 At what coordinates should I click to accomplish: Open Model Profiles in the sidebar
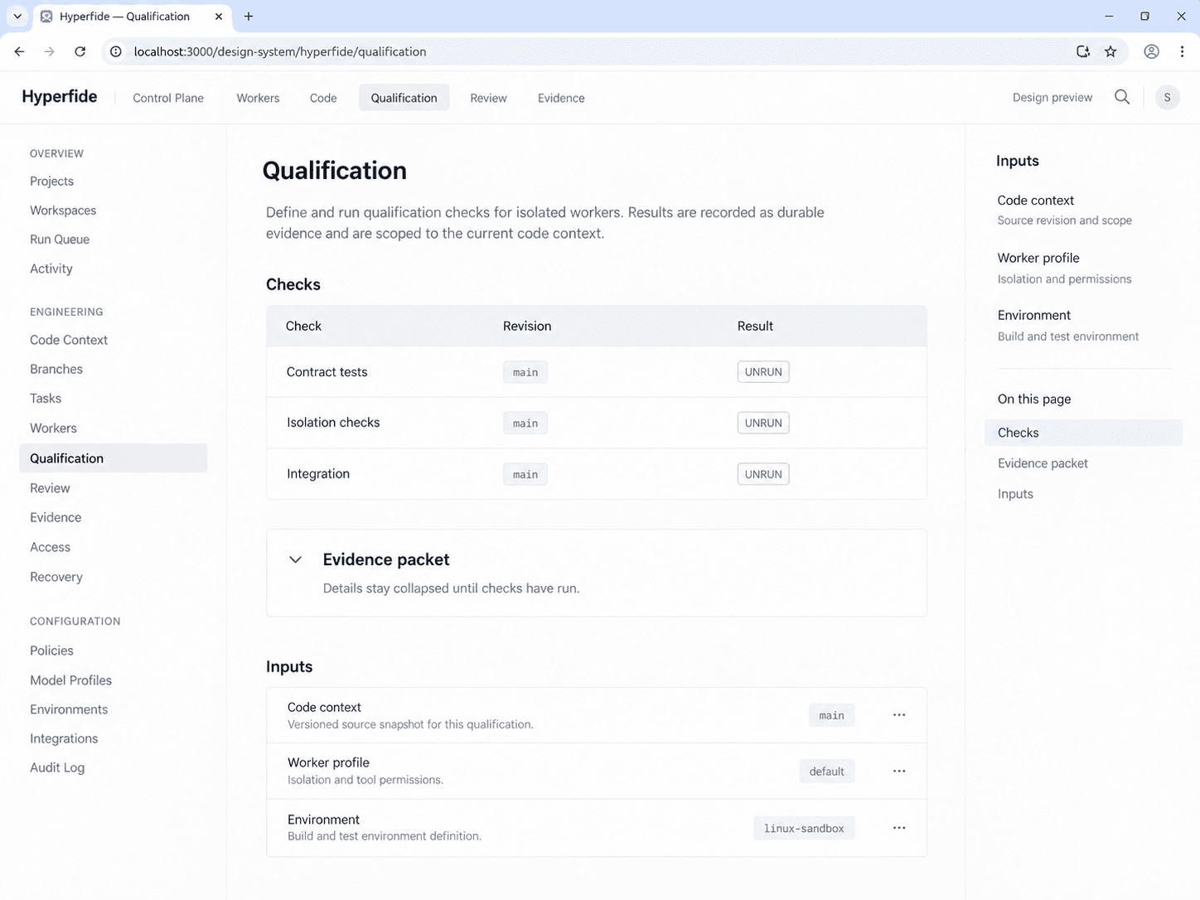point(70,680)
